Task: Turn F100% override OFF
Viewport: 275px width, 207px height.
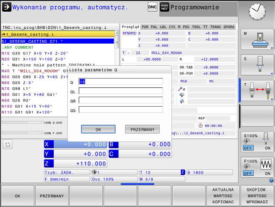Action: point(248,173)
